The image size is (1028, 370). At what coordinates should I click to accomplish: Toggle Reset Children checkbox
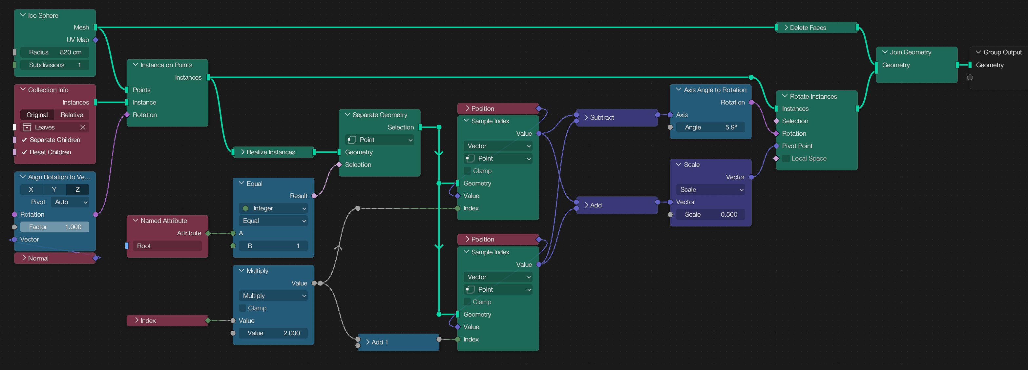click(24, 152)
